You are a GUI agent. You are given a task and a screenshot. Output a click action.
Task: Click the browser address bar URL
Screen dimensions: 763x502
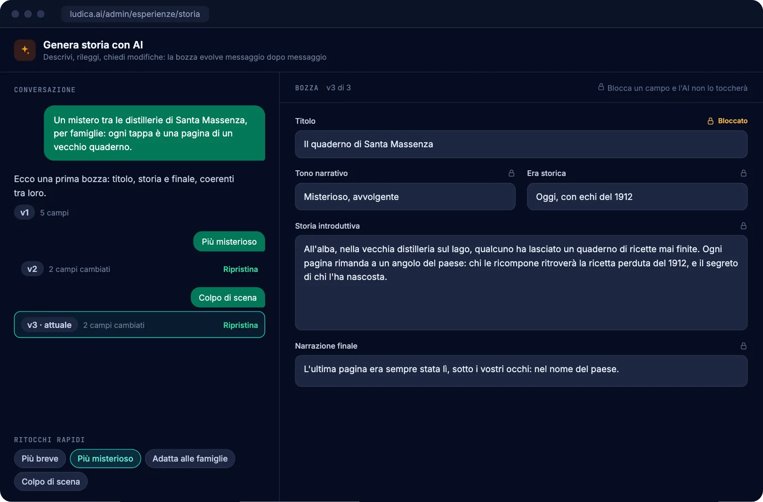(135, 14)
